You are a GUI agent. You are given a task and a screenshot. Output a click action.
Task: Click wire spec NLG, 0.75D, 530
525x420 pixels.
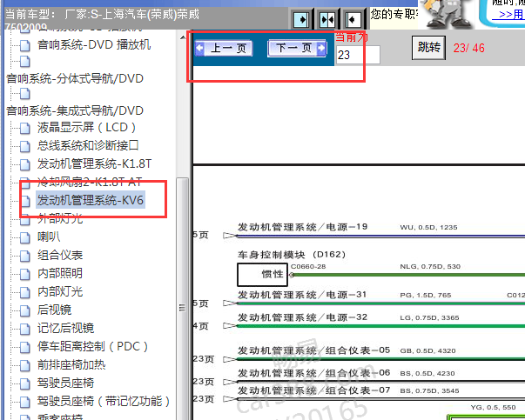pyautogui.click(x=430, y=266)
